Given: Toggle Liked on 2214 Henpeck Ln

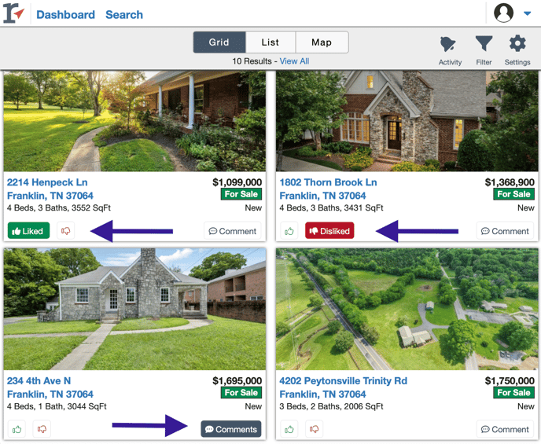Looking at the screenshot, I should tap(28, 230).
